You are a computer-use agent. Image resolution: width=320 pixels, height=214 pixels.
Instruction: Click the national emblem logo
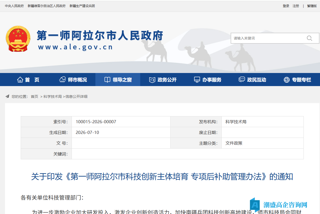[x=18, y=39]
